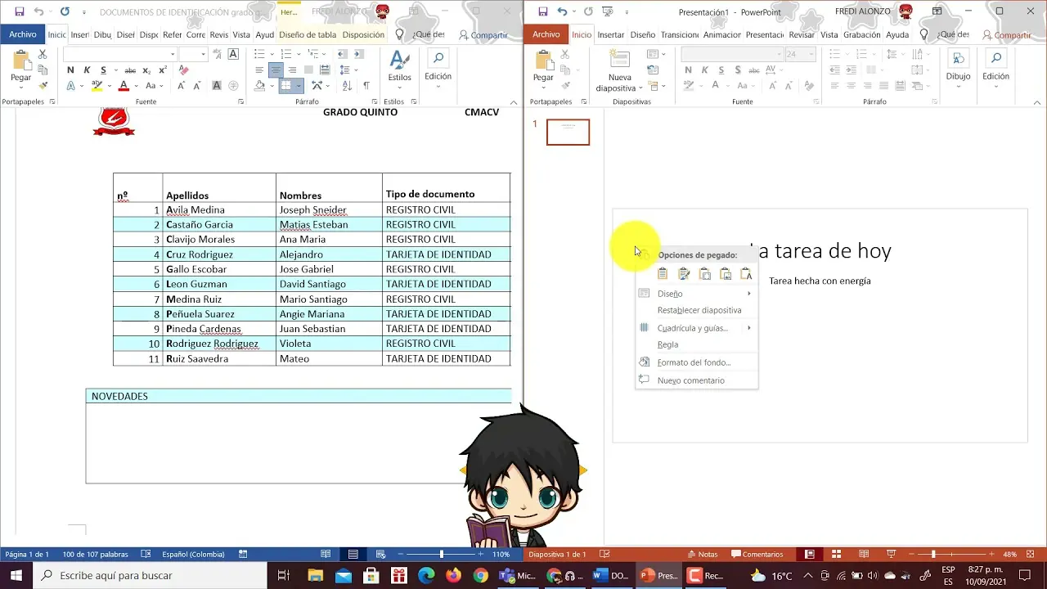Toggle strikethrough abc in Word
This screenshot has width=1047, height=589.
(x=129, y=70)
